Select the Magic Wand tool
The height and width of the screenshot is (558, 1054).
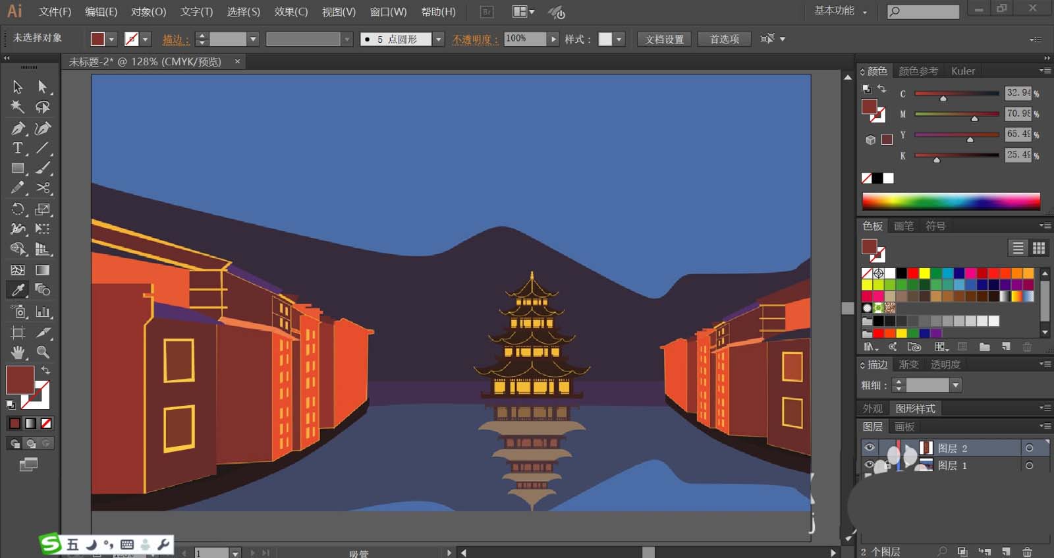18,107
